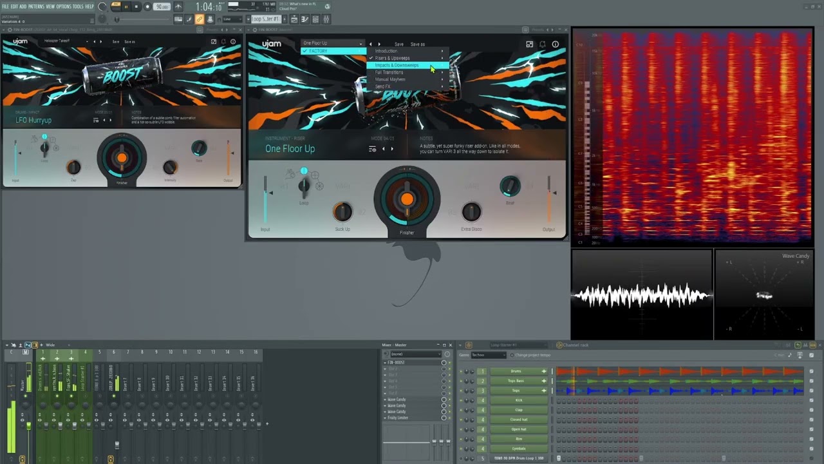This screenshot has height=464, width=824.
Task: Open the mode list icon beside One Floor Up
Action: pyautogui.click(x=372, y=149)
